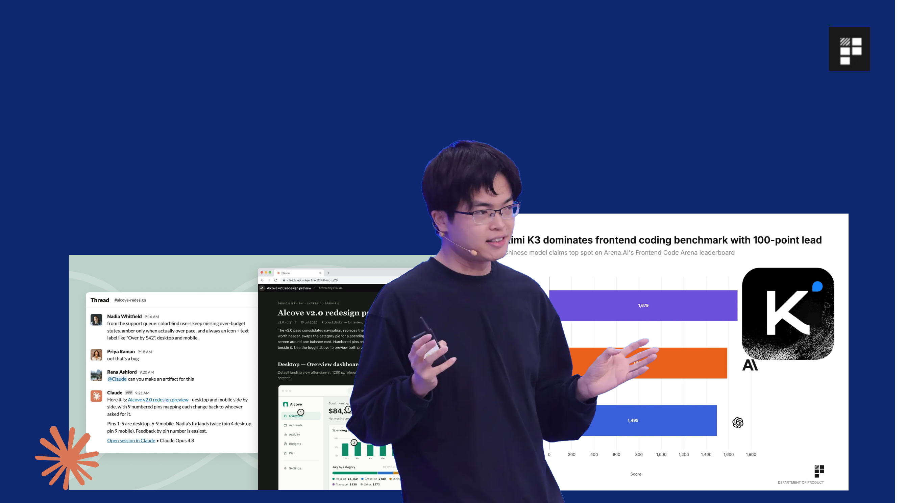Screen dimensions: 907x503
Task: Open Plan in the Alcove sidebar
Action: point(301,453)
